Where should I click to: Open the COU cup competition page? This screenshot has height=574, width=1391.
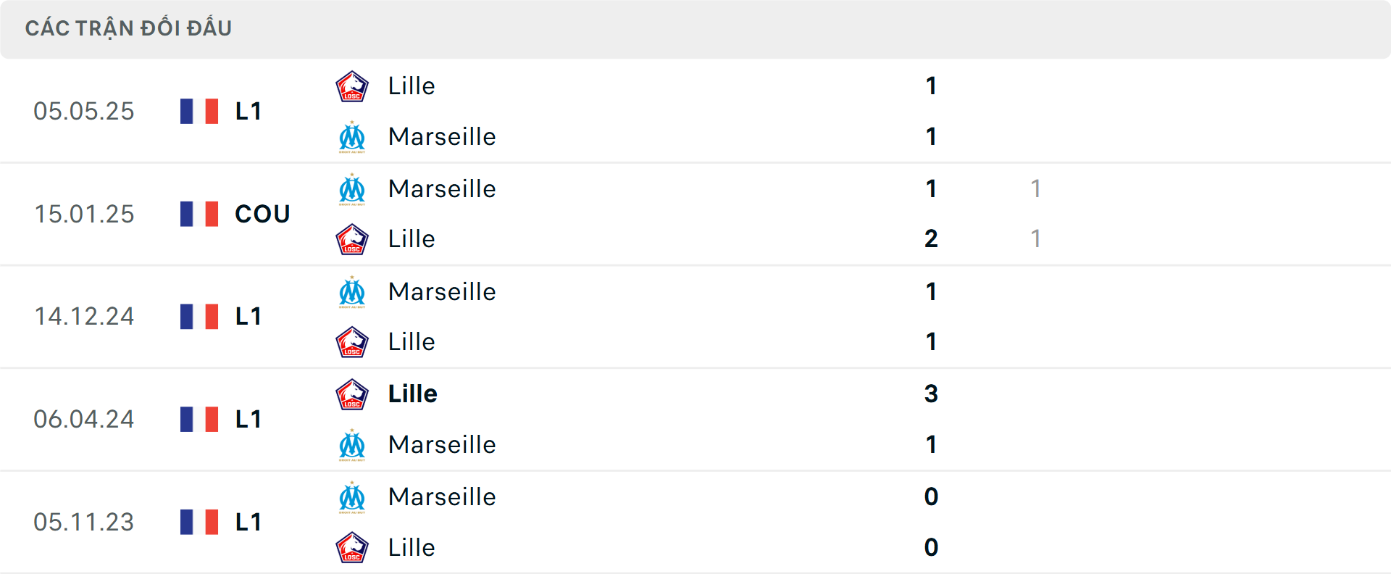pos(261,214)
